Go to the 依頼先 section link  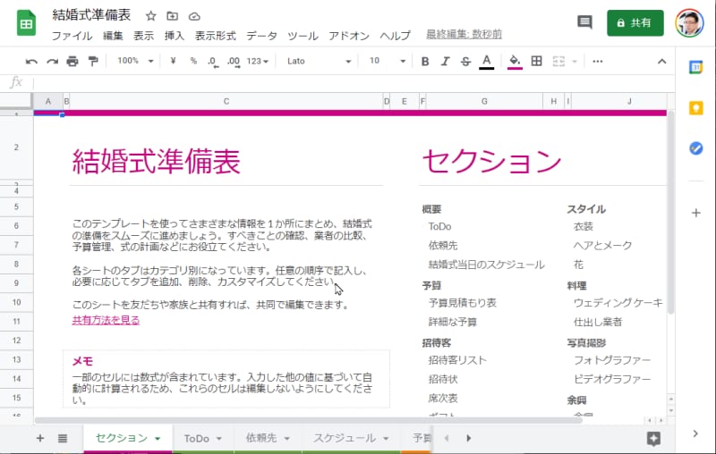[442, 246]
